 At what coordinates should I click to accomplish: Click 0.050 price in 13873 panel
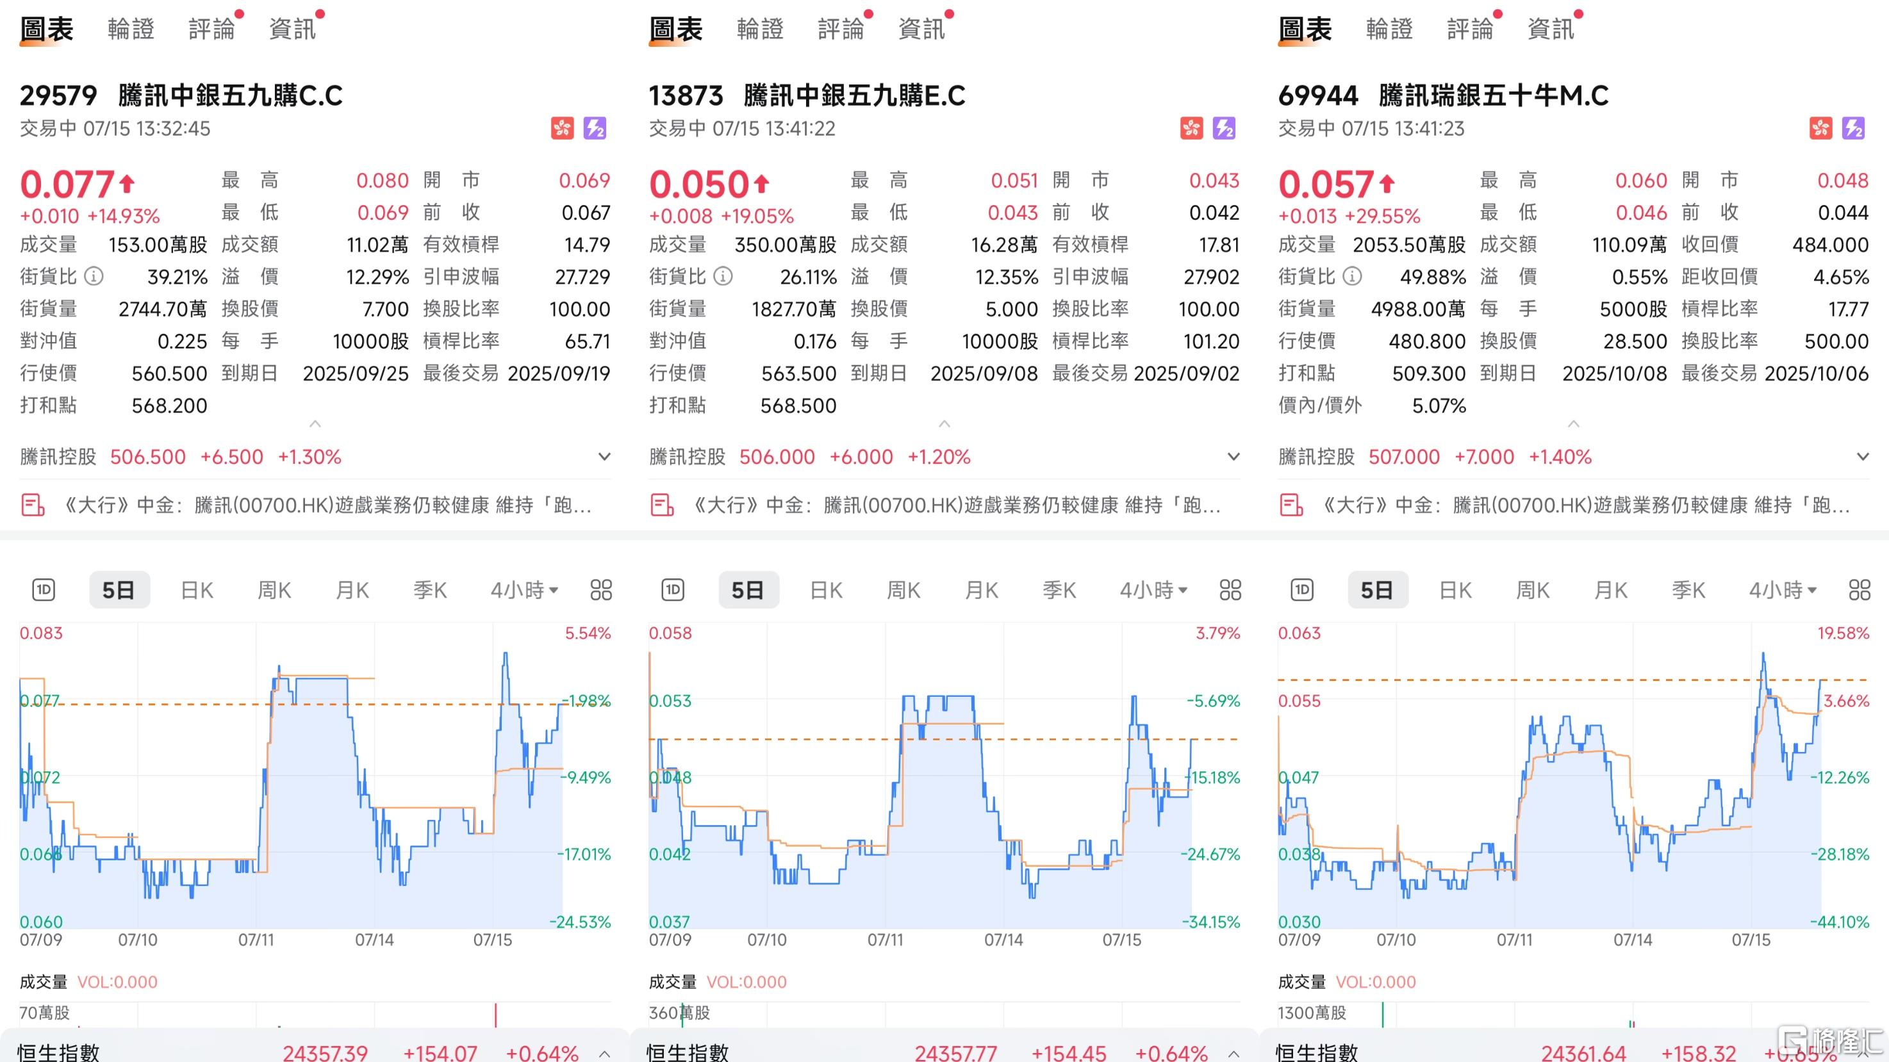[697, 184]
